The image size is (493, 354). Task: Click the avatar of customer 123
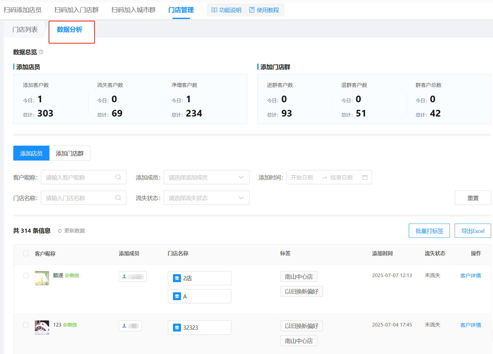click(42, 328)
